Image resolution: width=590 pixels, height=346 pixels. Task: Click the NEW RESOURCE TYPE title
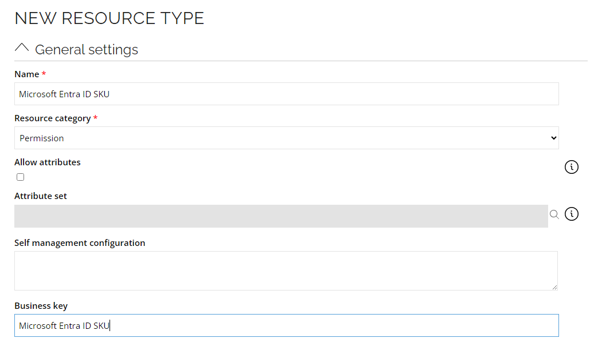(110, 18)
